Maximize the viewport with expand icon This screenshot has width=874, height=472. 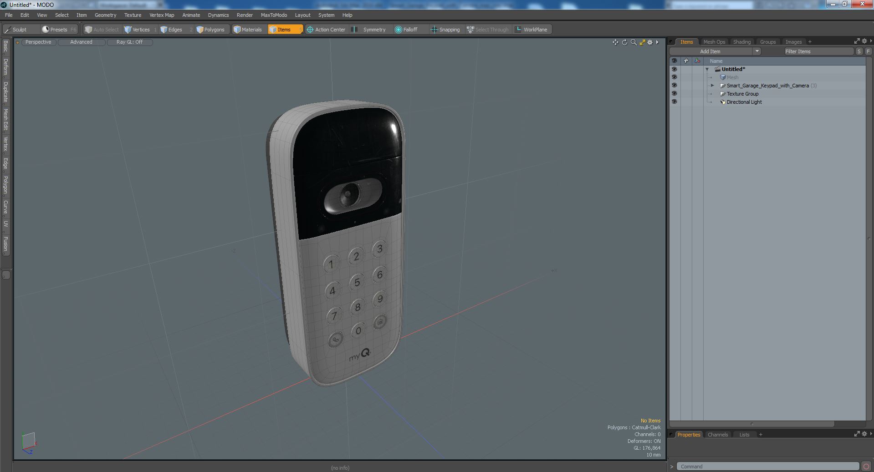[x=642, y=42]
